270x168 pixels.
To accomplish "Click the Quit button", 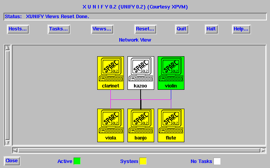I will [182, 29].
